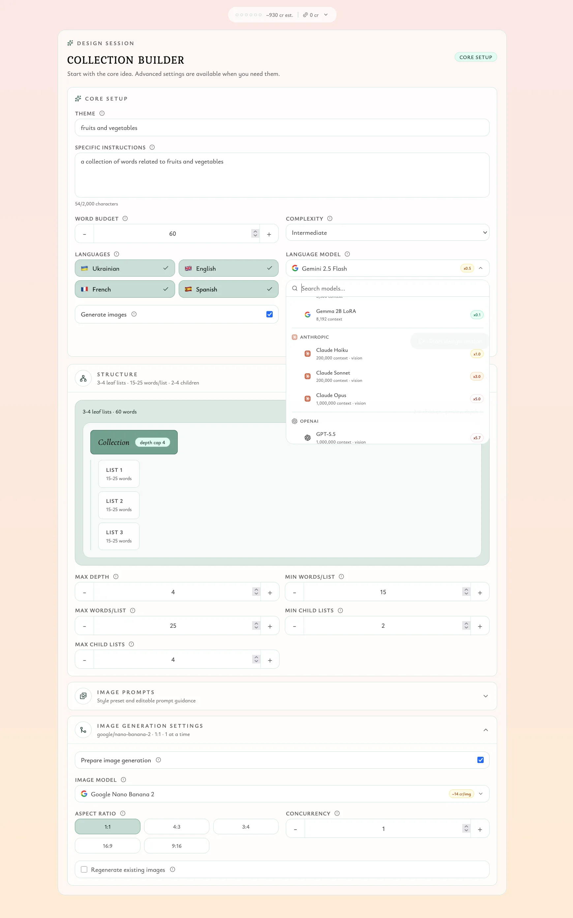The height and width of the screenshot is (918, 573).
Task: Toggle the English language option
Action: tap(228, 268)
